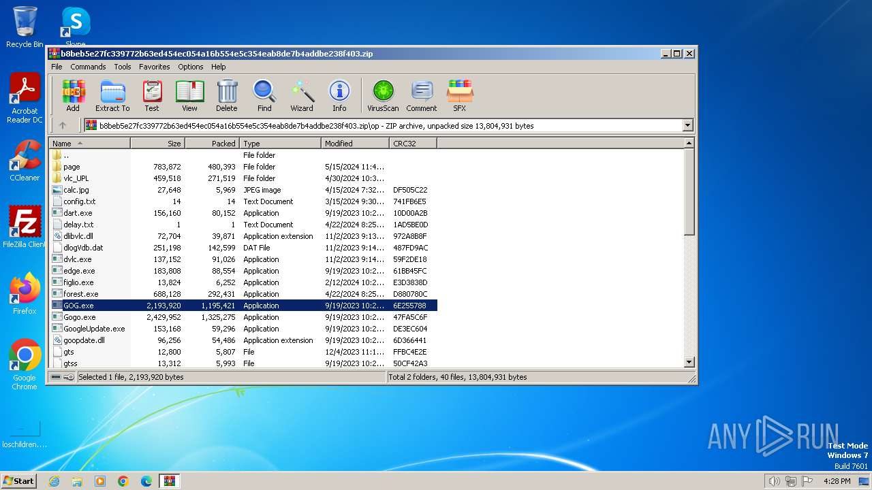Open the Tools menu
Screen dimensions: 872x490
(x=123, y=67)
